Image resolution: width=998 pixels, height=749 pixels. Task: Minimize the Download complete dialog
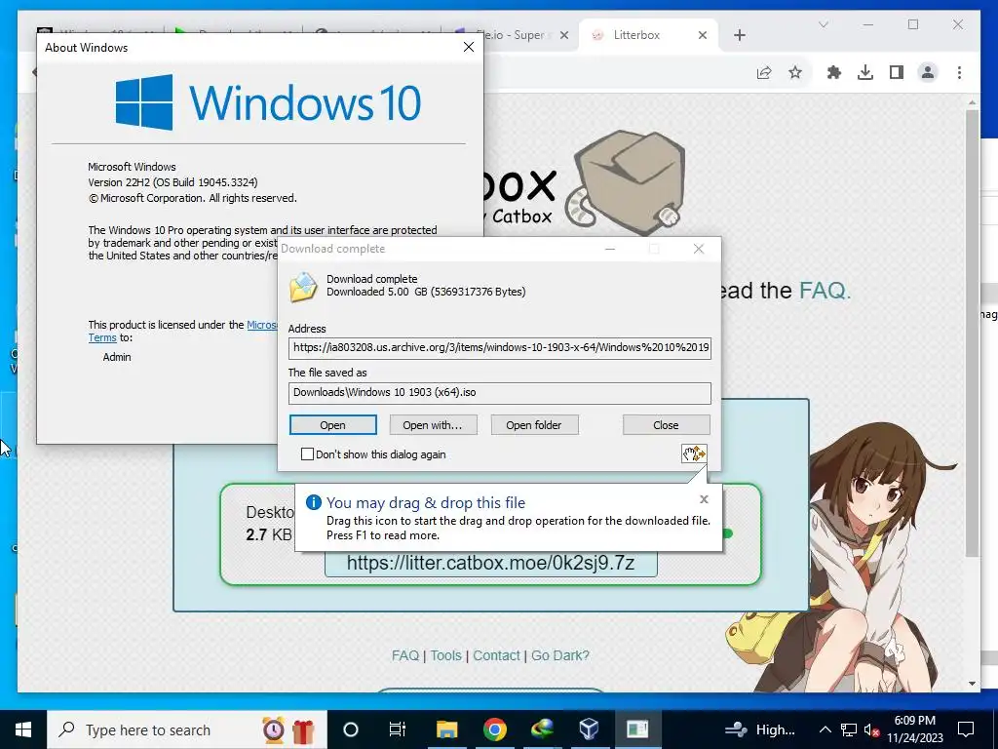click(x=610, y=249)
